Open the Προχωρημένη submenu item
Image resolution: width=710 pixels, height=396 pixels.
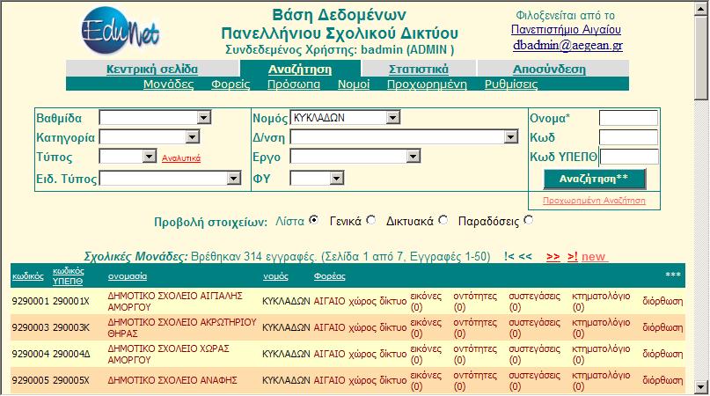click(427, 84)
